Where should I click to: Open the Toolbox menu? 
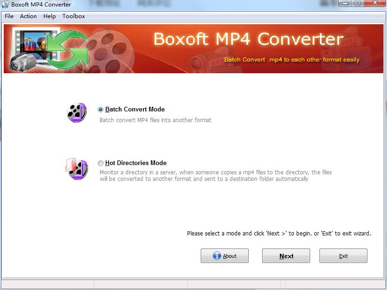[x=73, y=16]
